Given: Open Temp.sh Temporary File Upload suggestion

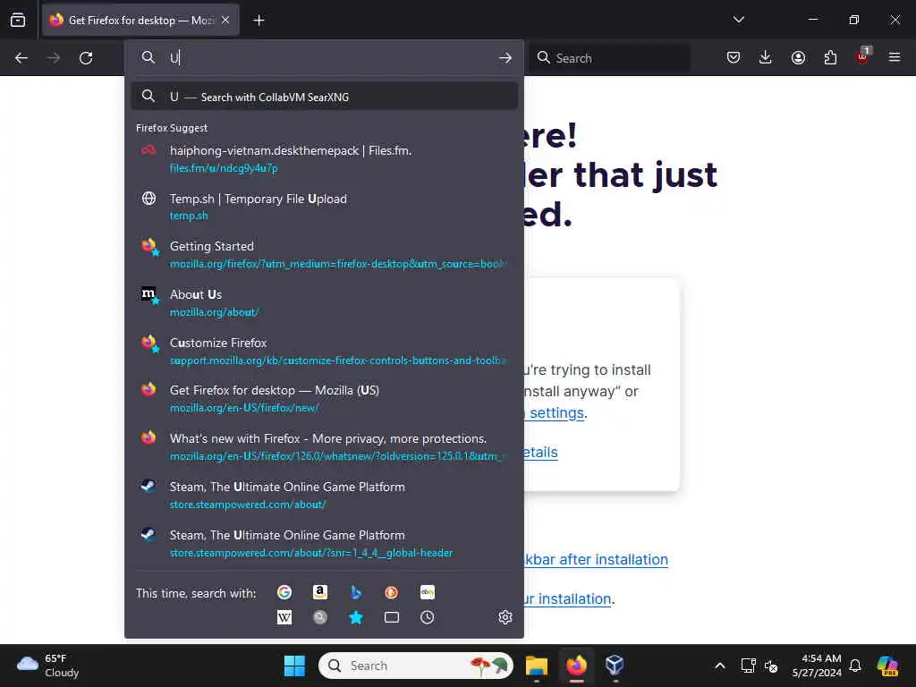Looking at the screenshot, I should [324, 207].
